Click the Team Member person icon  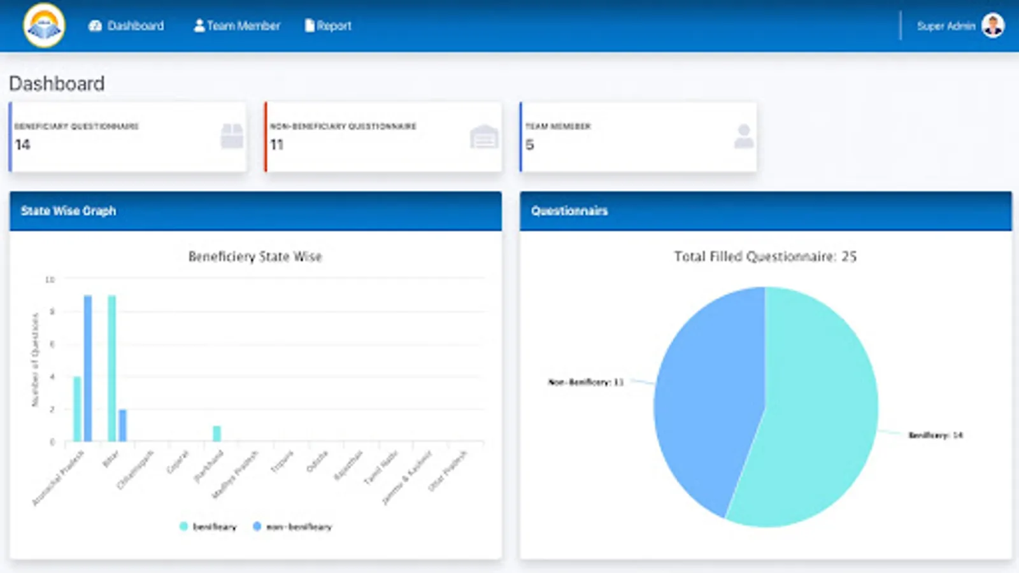point(199,25)
